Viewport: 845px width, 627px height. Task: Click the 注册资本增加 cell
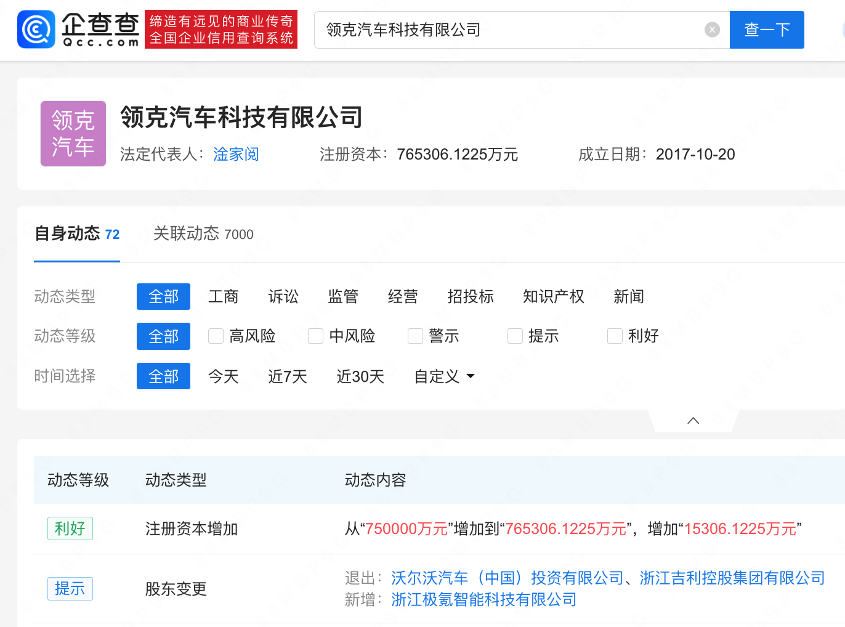(x=192, y=528)
